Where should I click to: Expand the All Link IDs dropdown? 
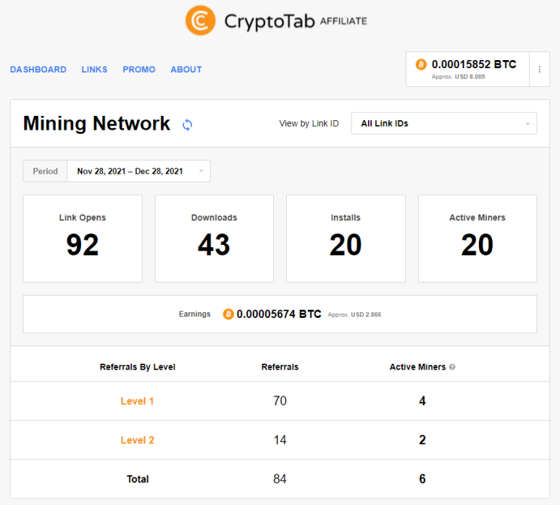click(x=444, y=124)
